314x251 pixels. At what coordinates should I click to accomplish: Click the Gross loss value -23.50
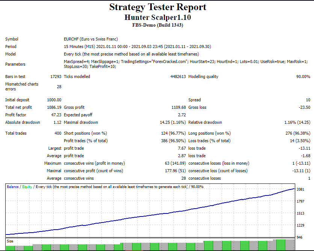[303, 107]
